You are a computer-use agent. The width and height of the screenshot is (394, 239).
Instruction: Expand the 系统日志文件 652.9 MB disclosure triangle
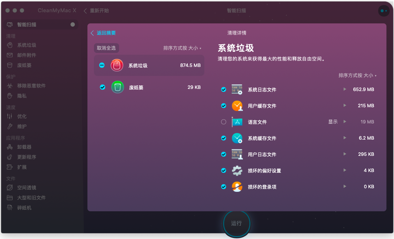pos(345,89)
